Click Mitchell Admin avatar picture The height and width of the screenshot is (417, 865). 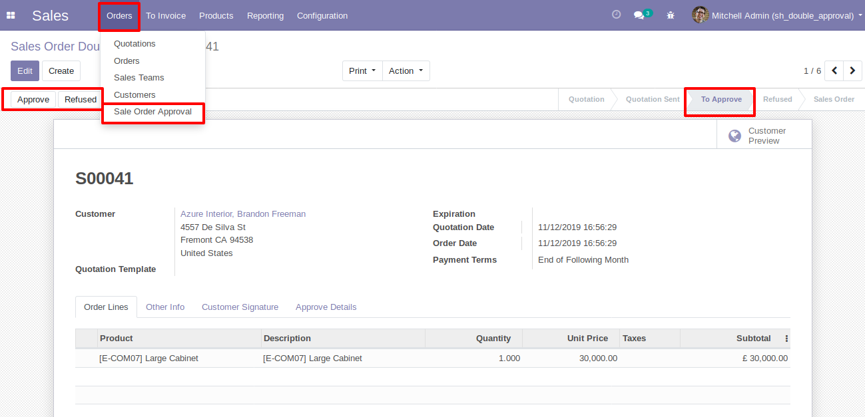pos(700,15)
